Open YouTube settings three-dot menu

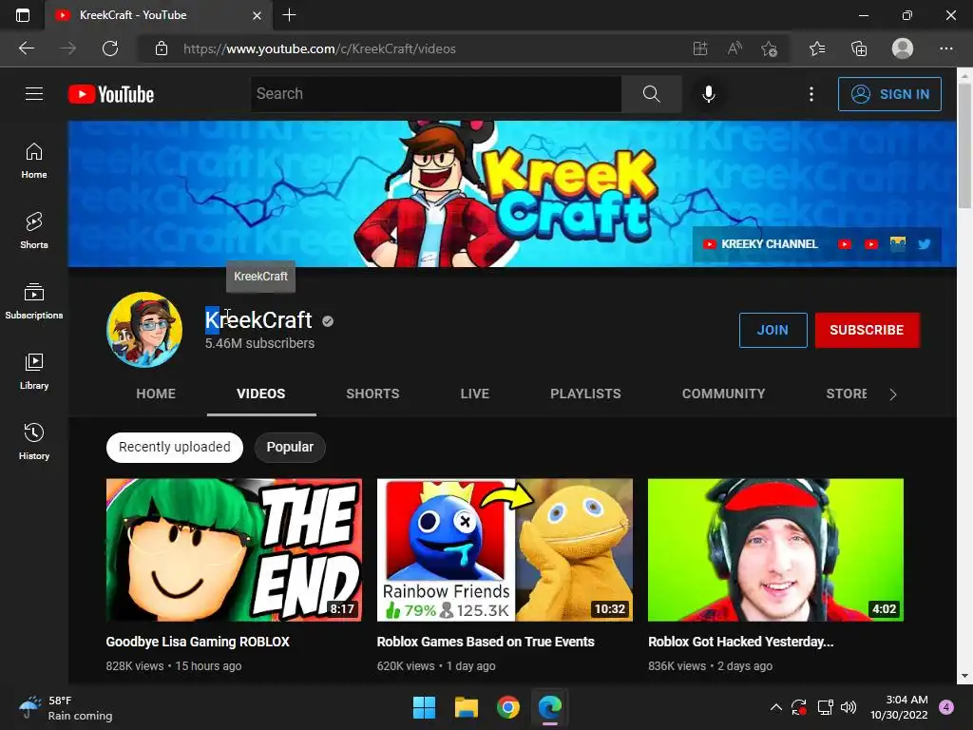811,94
